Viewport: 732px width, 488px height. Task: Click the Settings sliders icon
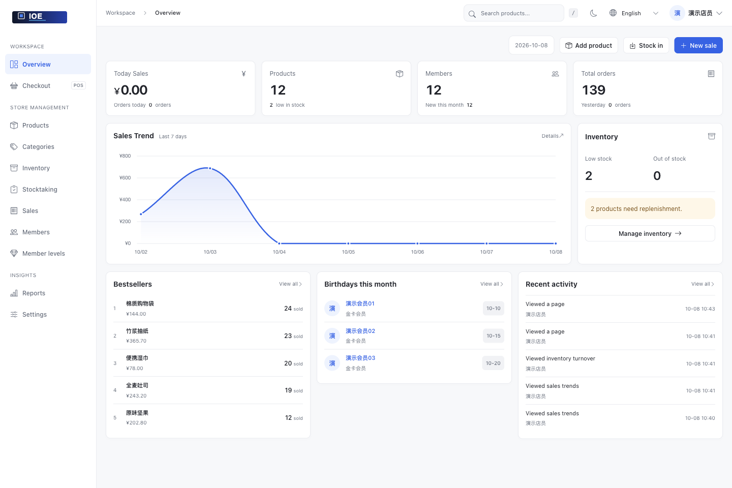pyautogui.click(x=14, y=315)
